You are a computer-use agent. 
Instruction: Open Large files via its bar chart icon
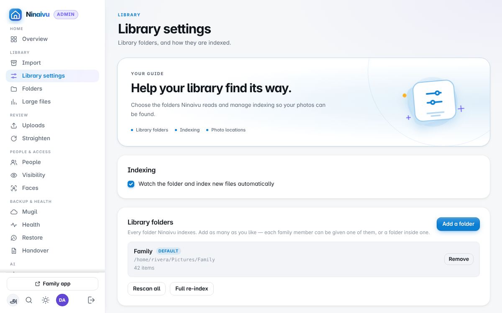click(14, 101)
